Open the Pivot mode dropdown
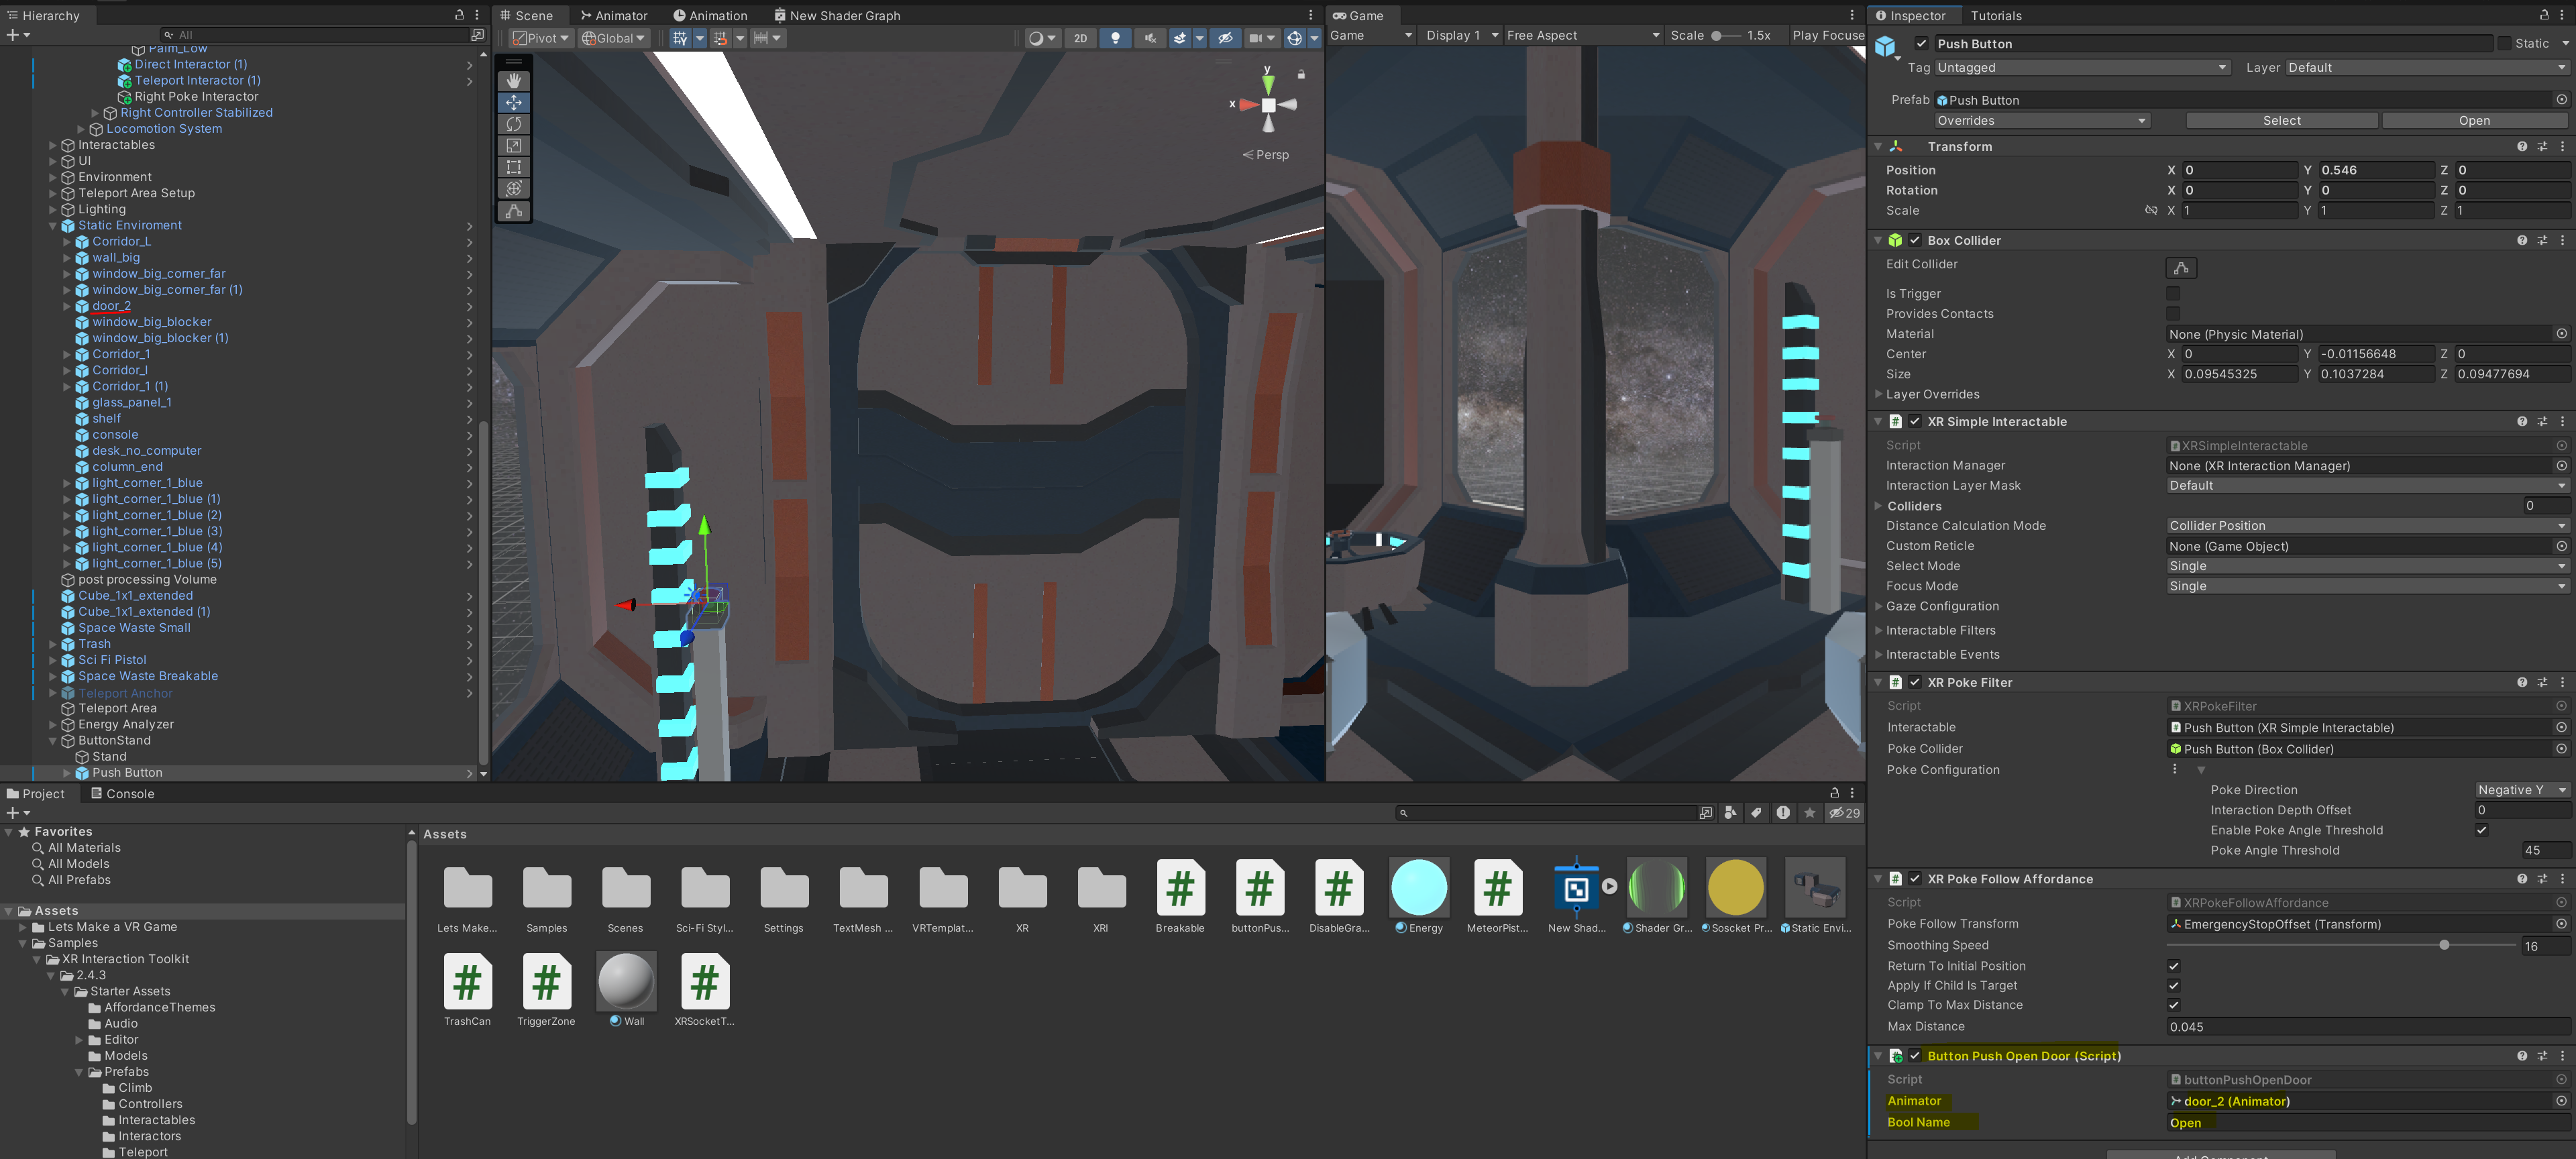The width and height of the screenshot is (2576, 1159). [540, 38]
